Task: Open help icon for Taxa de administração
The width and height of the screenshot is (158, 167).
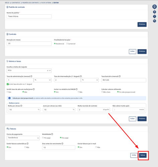Action: 31,76
